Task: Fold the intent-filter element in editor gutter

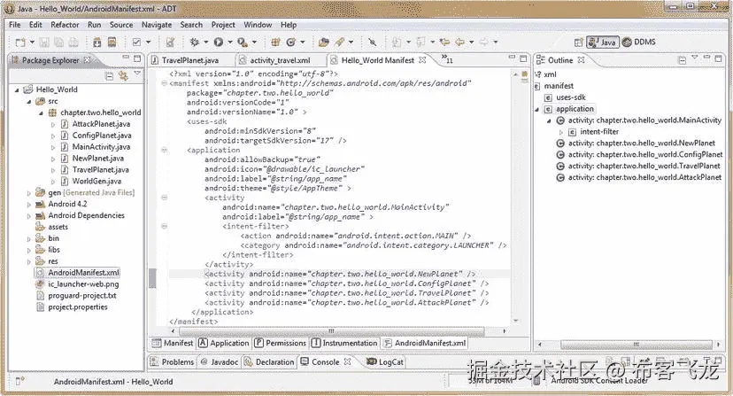Action: 164,226
